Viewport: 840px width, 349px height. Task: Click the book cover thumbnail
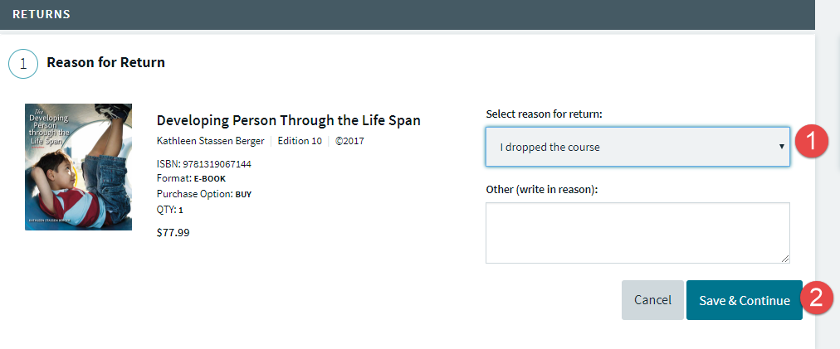(x=78, y=167)
